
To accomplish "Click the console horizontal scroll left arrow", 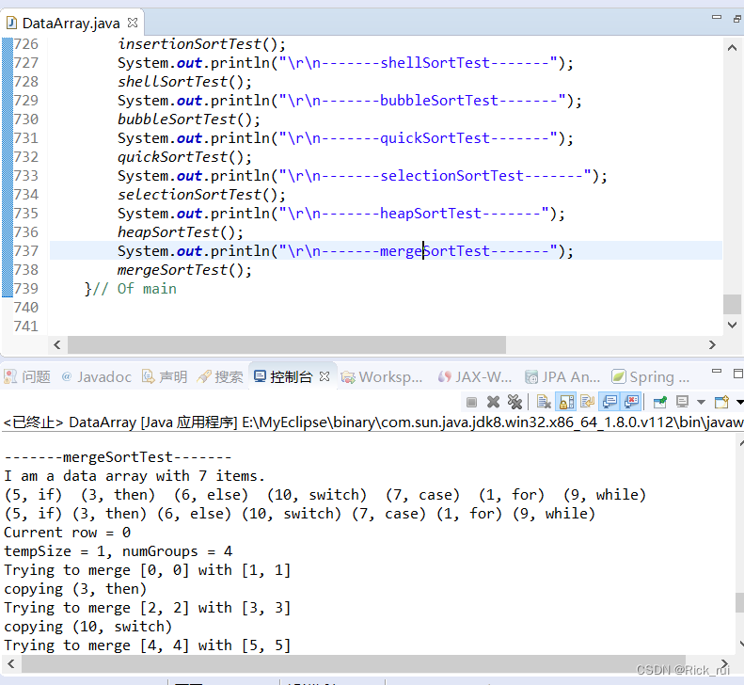I will (x=11, y=663).
